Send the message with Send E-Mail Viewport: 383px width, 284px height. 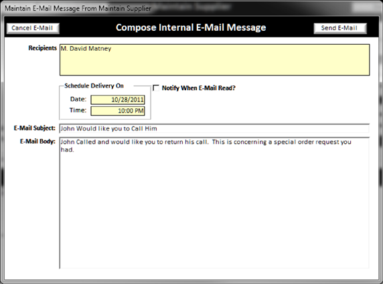[x=340, y=28]
